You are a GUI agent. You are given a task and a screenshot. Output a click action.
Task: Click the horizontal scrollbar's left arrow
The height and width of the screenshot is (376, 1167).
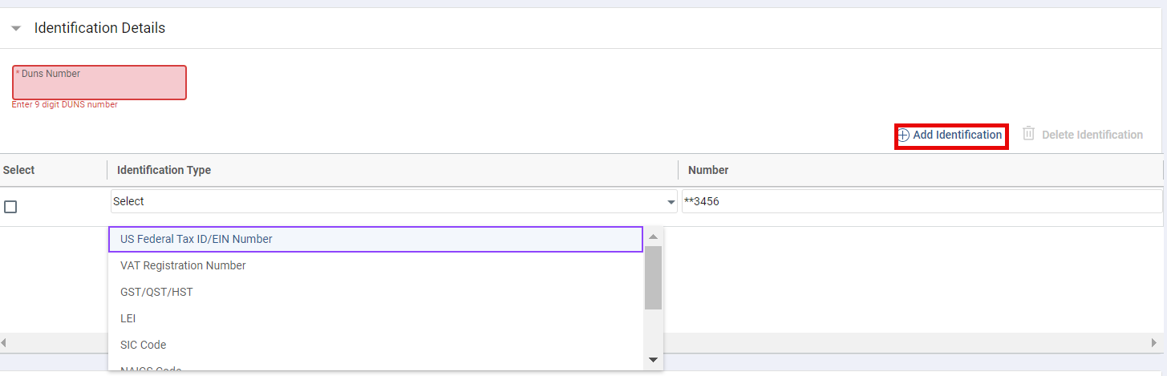pyautogui.click(x=4, y=342)
